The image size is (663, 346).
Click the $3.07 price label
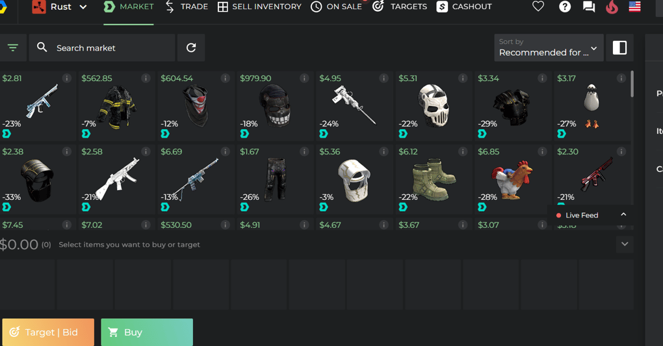tap(488, 225)
